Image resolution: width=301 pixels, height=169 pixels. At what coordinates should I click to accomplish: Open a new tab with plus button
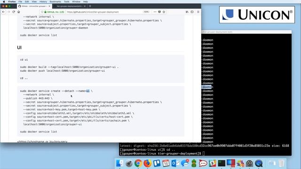[x=90, y=6]
